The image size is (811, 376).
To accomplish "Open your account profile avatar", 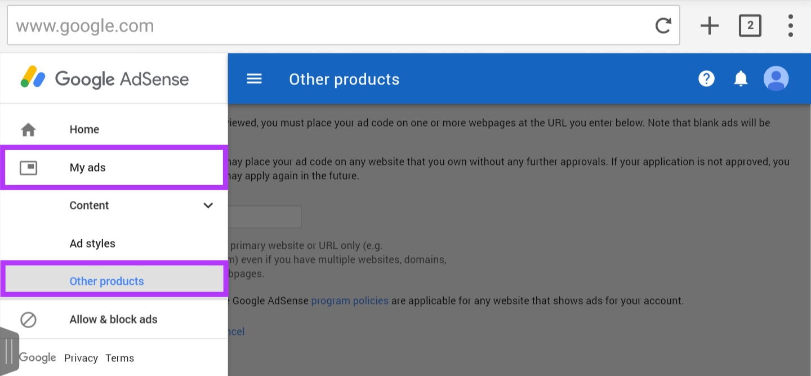I will tap(777, 79).
